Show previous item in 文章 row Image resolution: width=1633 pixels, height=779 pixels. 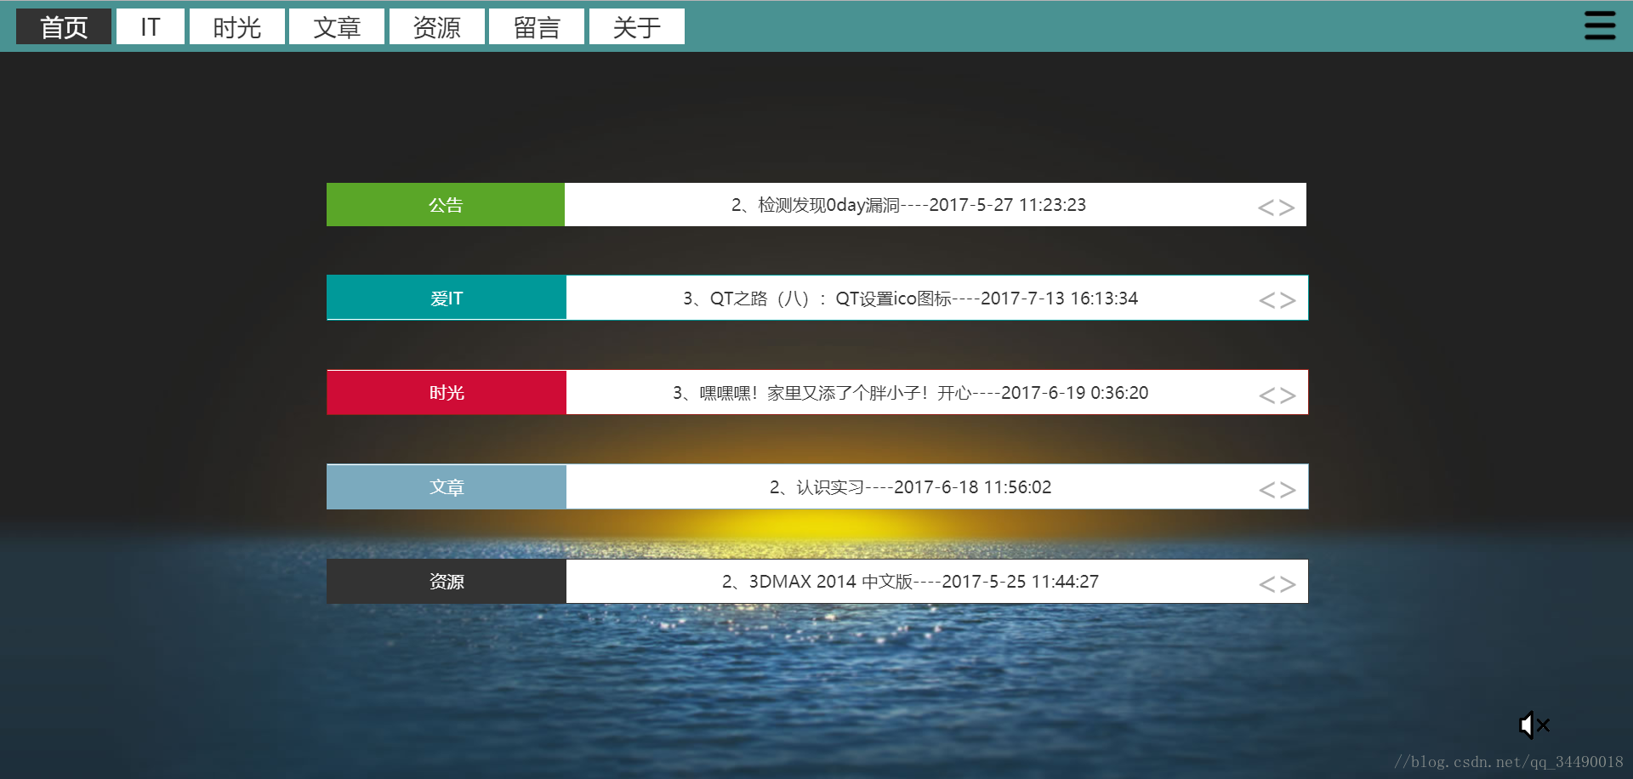coord(1266,490)
